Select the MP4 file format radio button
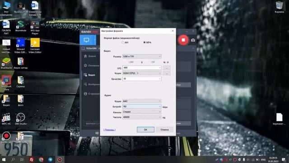The image size is (289, 163). (x=144, y=42)
